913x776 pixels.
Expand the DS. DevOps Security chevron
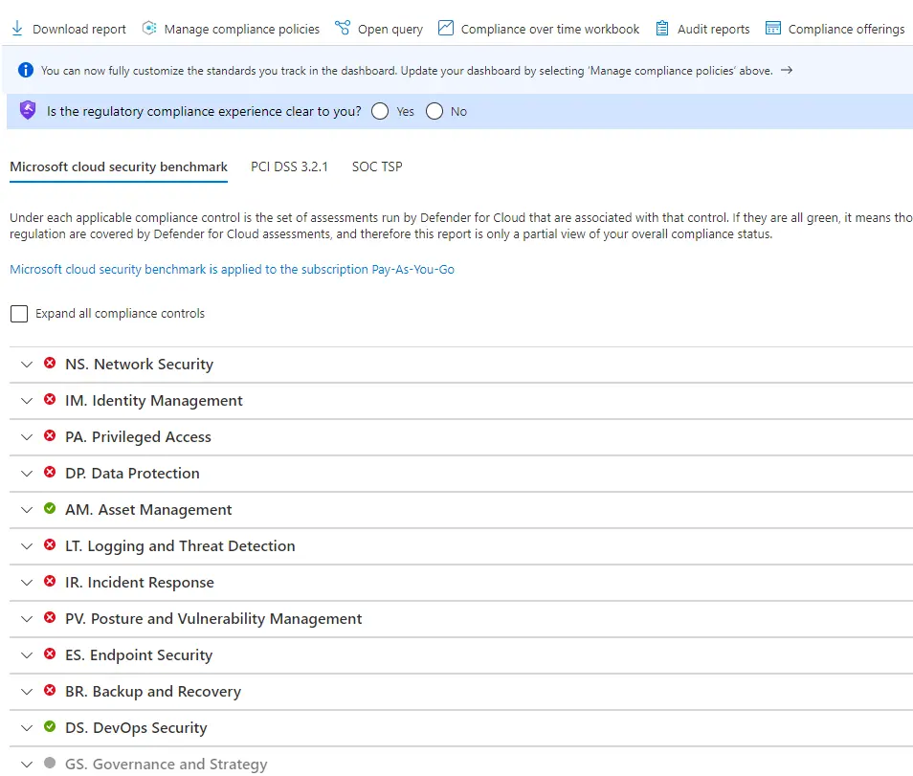[x=27, y=728]
